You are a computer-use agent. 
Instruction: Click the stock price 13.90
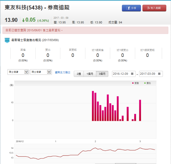11,20
